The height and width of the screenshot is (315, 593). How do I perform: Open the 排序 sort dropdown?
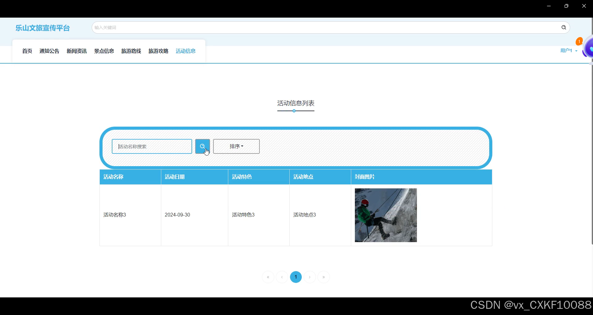[236, 146]
